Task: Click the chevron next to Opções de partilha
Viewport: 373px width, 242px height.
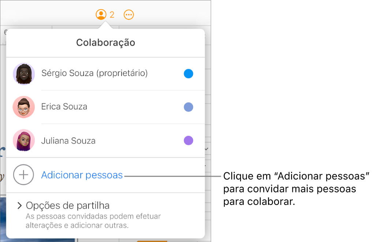Action: (x=20, y=205)
